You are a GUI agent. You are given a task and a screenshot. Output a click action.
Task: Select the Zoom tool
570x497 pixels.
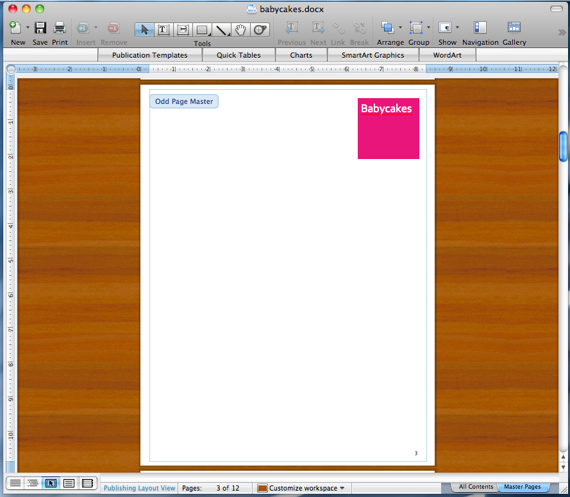point(260,29)
